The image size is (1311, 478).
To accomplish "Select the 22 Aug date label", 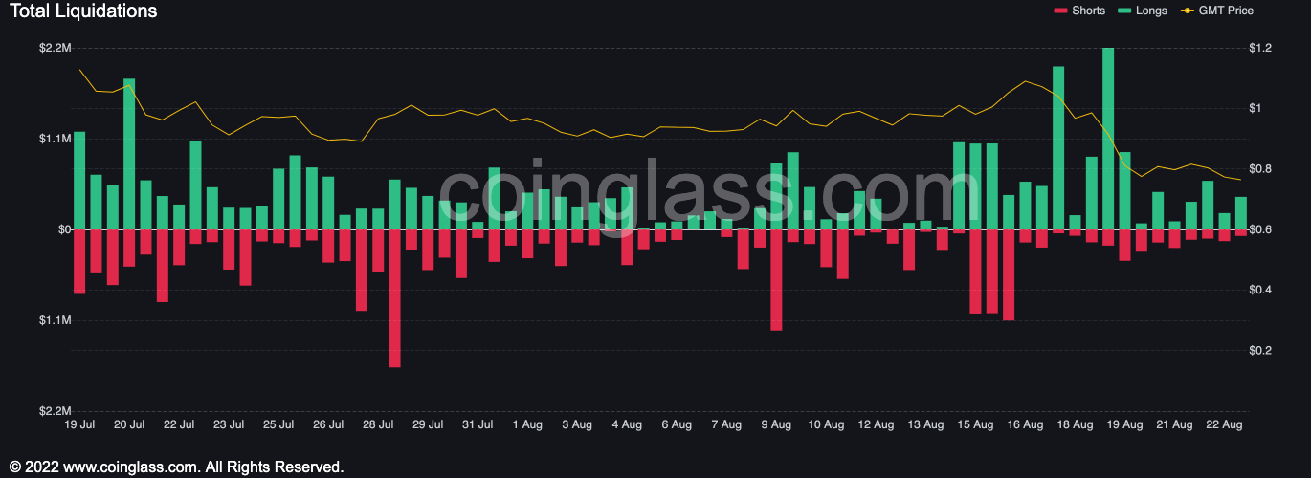I will (1224, 424).
